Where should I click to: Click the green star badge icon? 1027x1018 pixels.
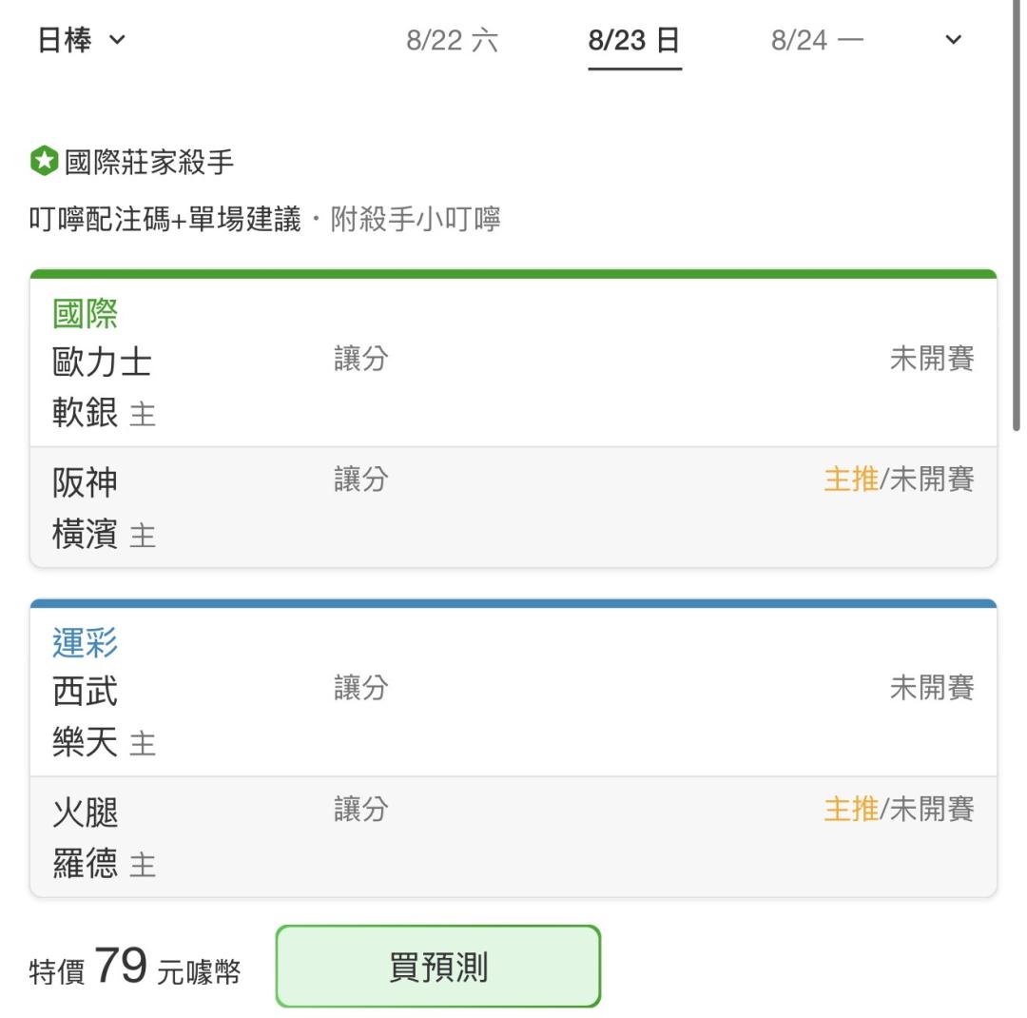44,161
